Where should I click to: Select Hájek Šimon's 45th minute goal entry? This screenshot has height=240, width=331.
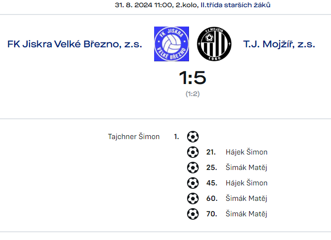click(x=247, y=183)
